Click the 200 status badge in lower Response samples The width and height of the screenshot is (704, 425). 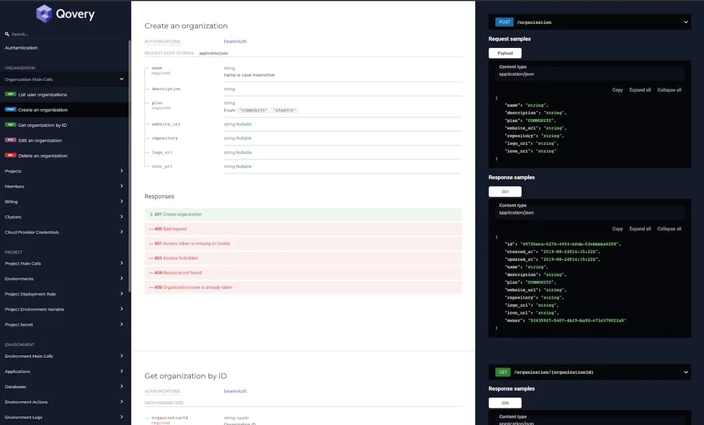pos(505,402)
